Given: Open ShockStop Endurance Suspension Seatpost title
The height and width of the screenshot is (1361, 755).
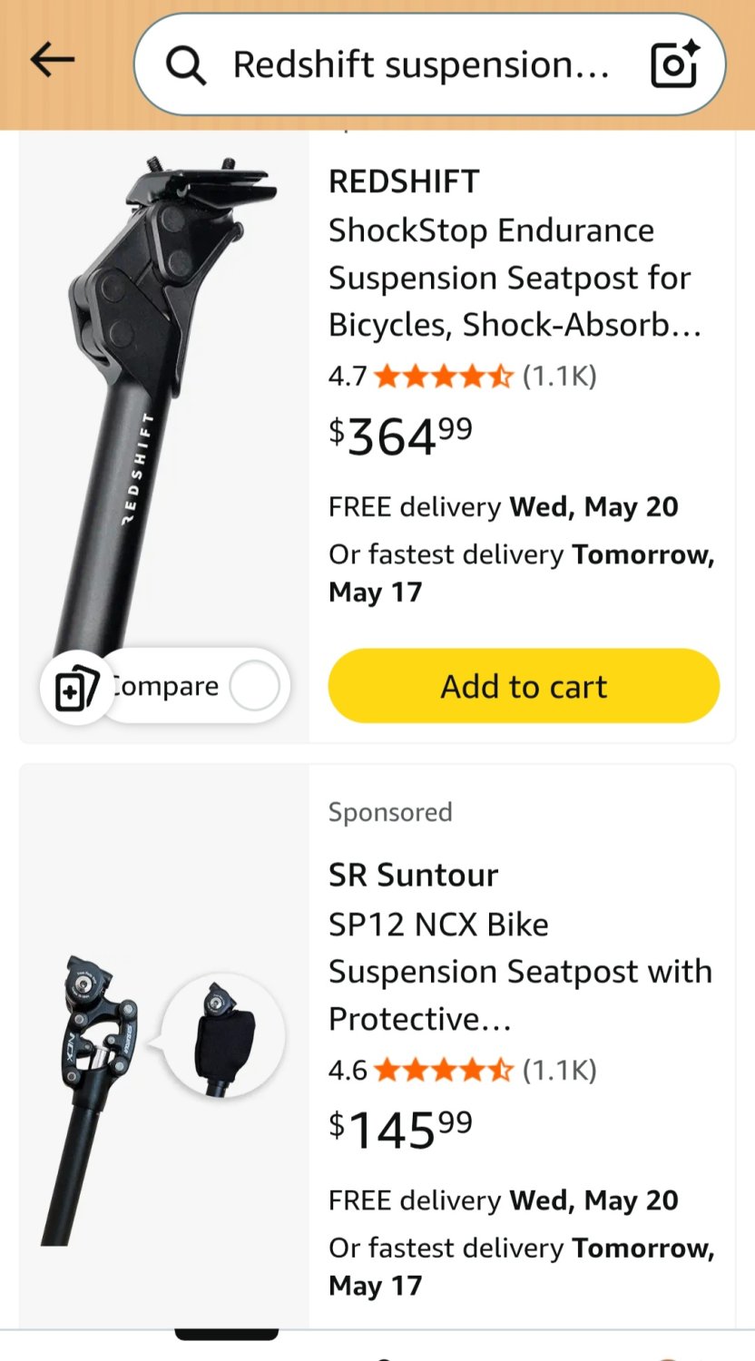Looking at the screenshot, I should point(515,278).
